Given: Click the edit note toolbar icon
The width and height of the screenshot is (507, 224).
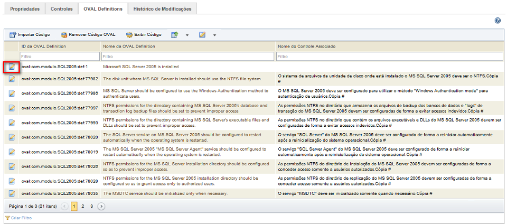Looking at the screenshot, I should 202,34.
